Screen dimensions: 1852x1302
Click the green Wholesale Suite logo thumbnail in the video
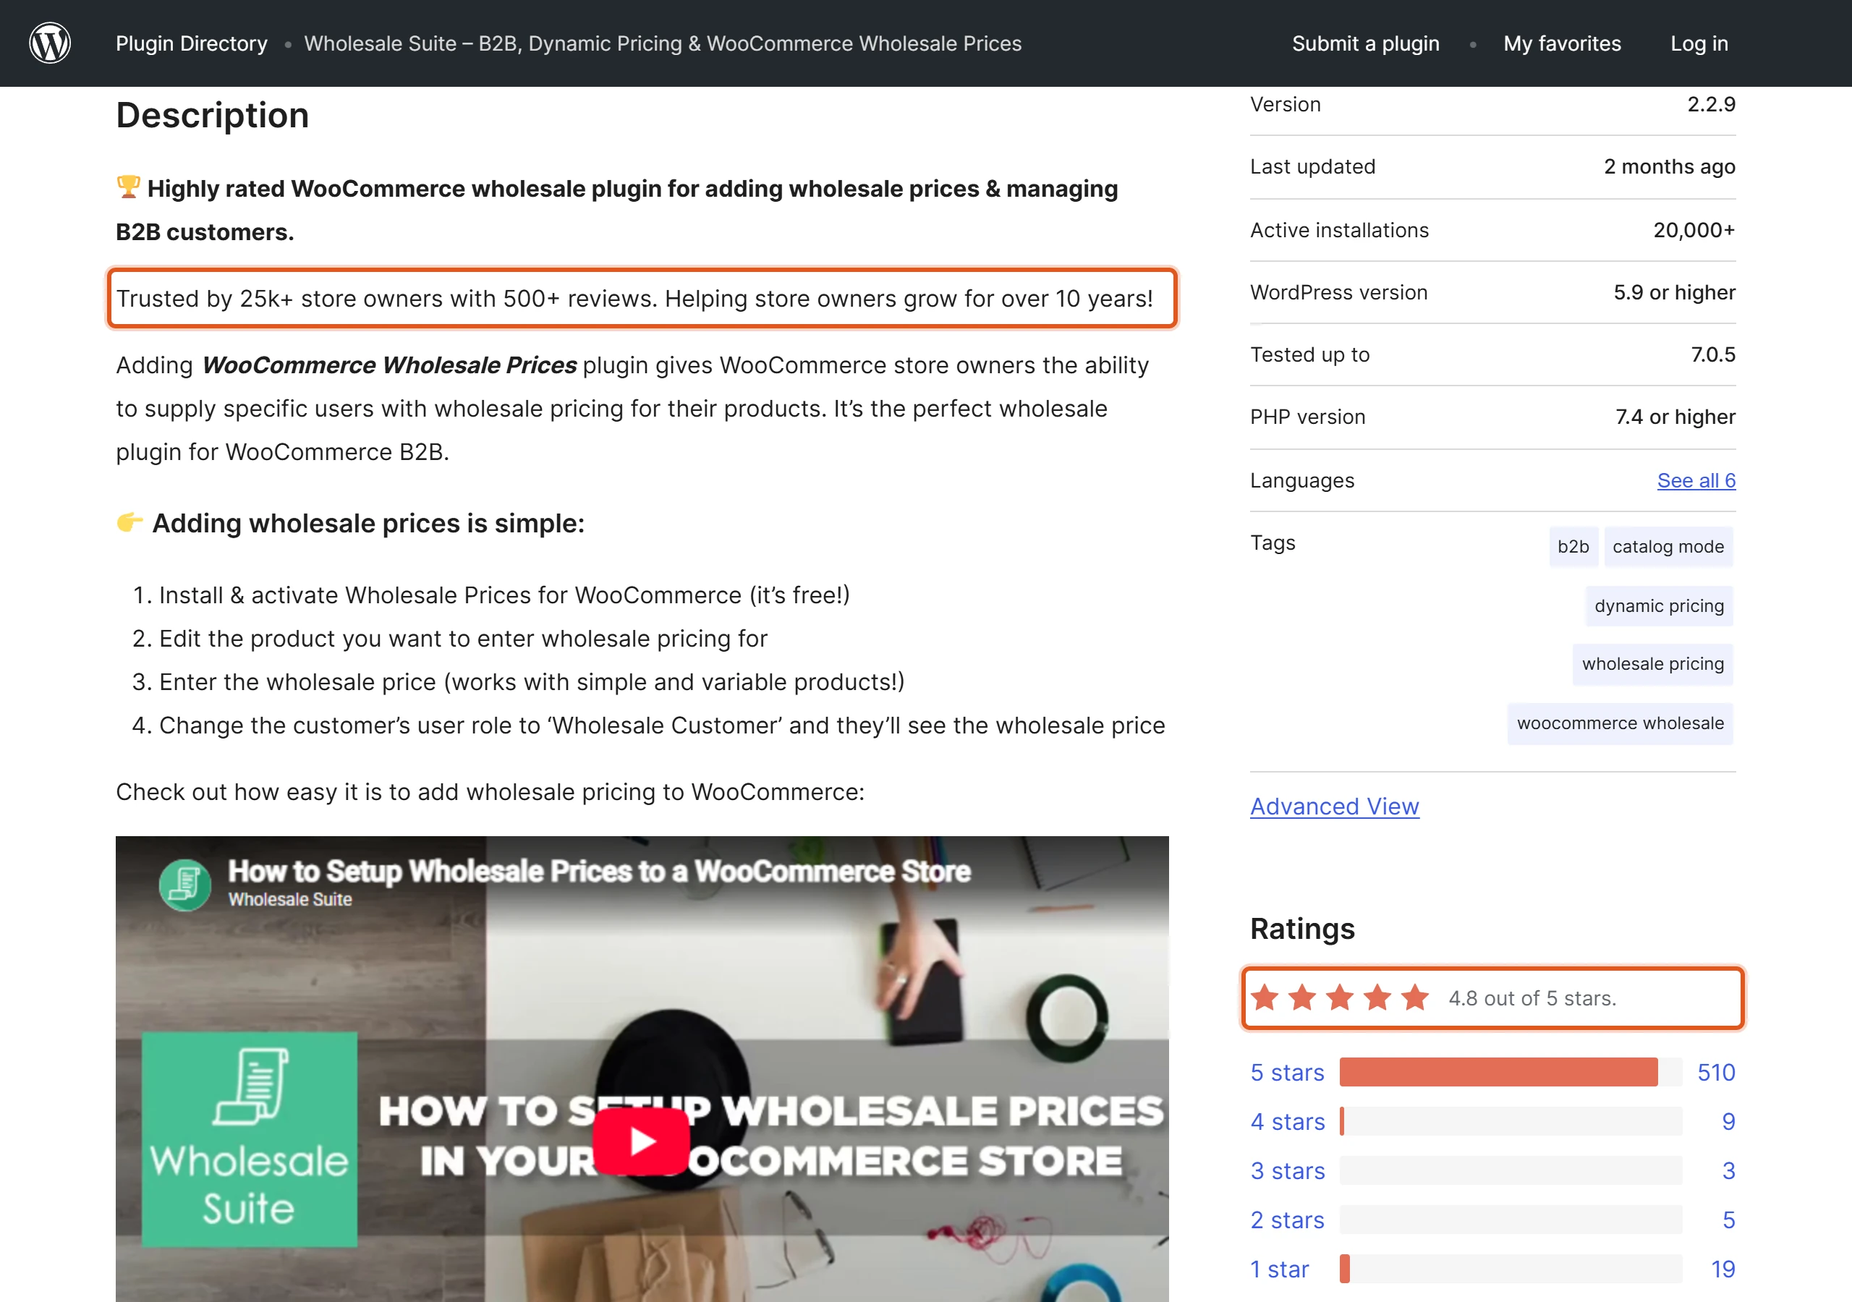(250, 1139)
